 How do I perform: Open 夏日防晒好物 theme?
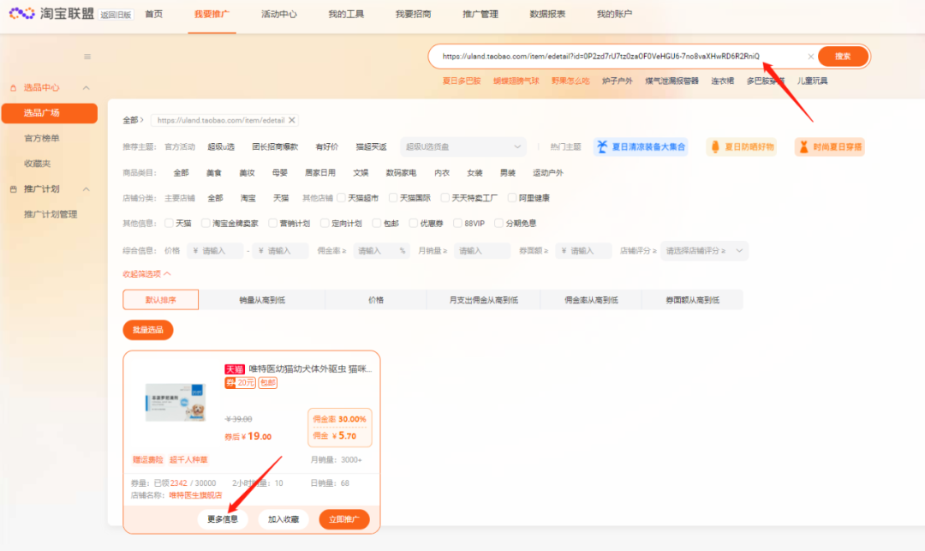tap(742, 147)
